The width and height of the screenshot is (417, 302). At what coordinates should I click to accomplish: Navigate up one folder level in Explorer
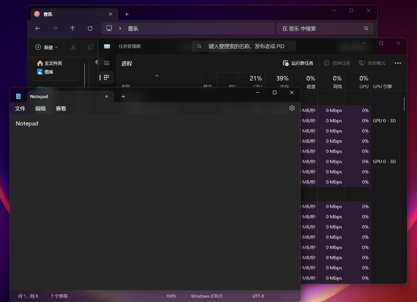(x=72, y=28)
